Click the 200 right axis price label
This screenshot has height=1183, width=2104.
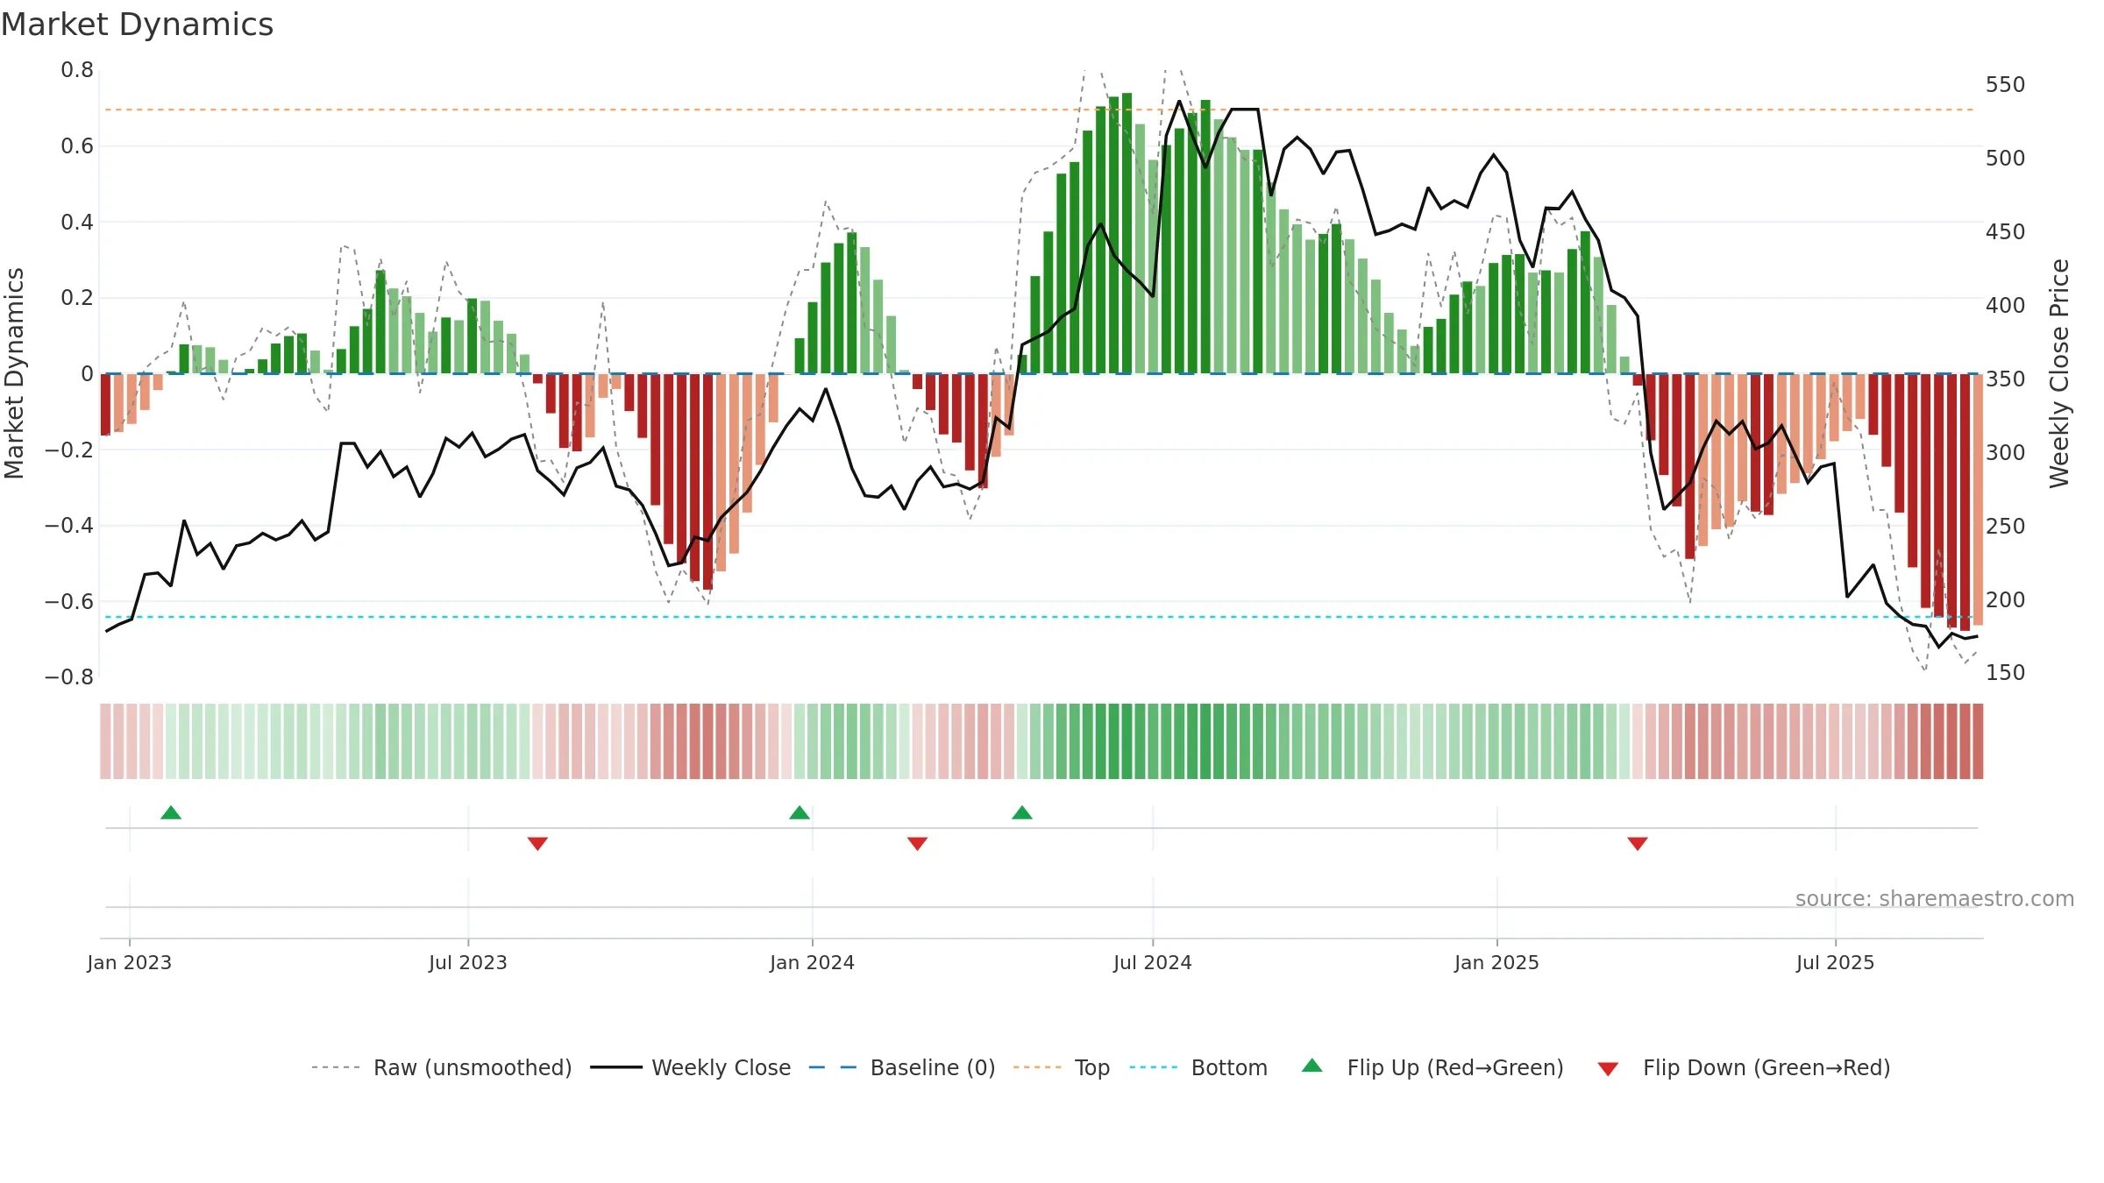[2006, 600]
